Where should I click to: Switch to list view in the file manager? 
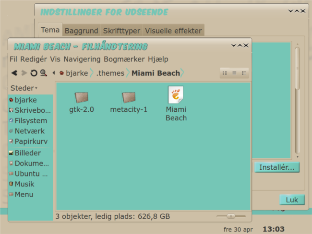point(234,73)
